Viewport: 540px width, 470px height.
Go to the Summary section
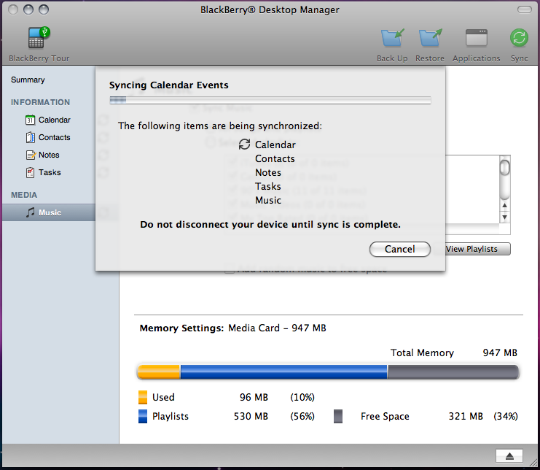28,80
